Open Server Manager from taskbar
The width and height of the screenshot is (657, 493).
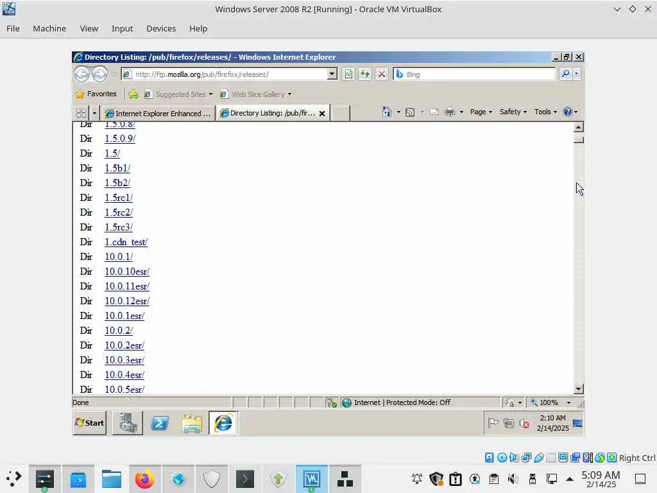pos(128,423)
